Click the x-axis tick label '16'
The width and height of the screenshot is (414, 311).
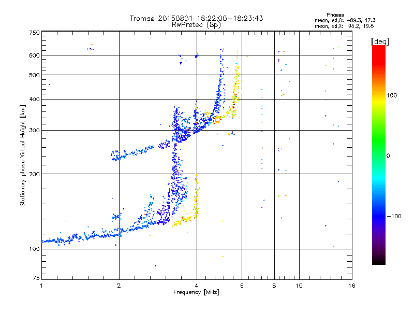(352, 286)
